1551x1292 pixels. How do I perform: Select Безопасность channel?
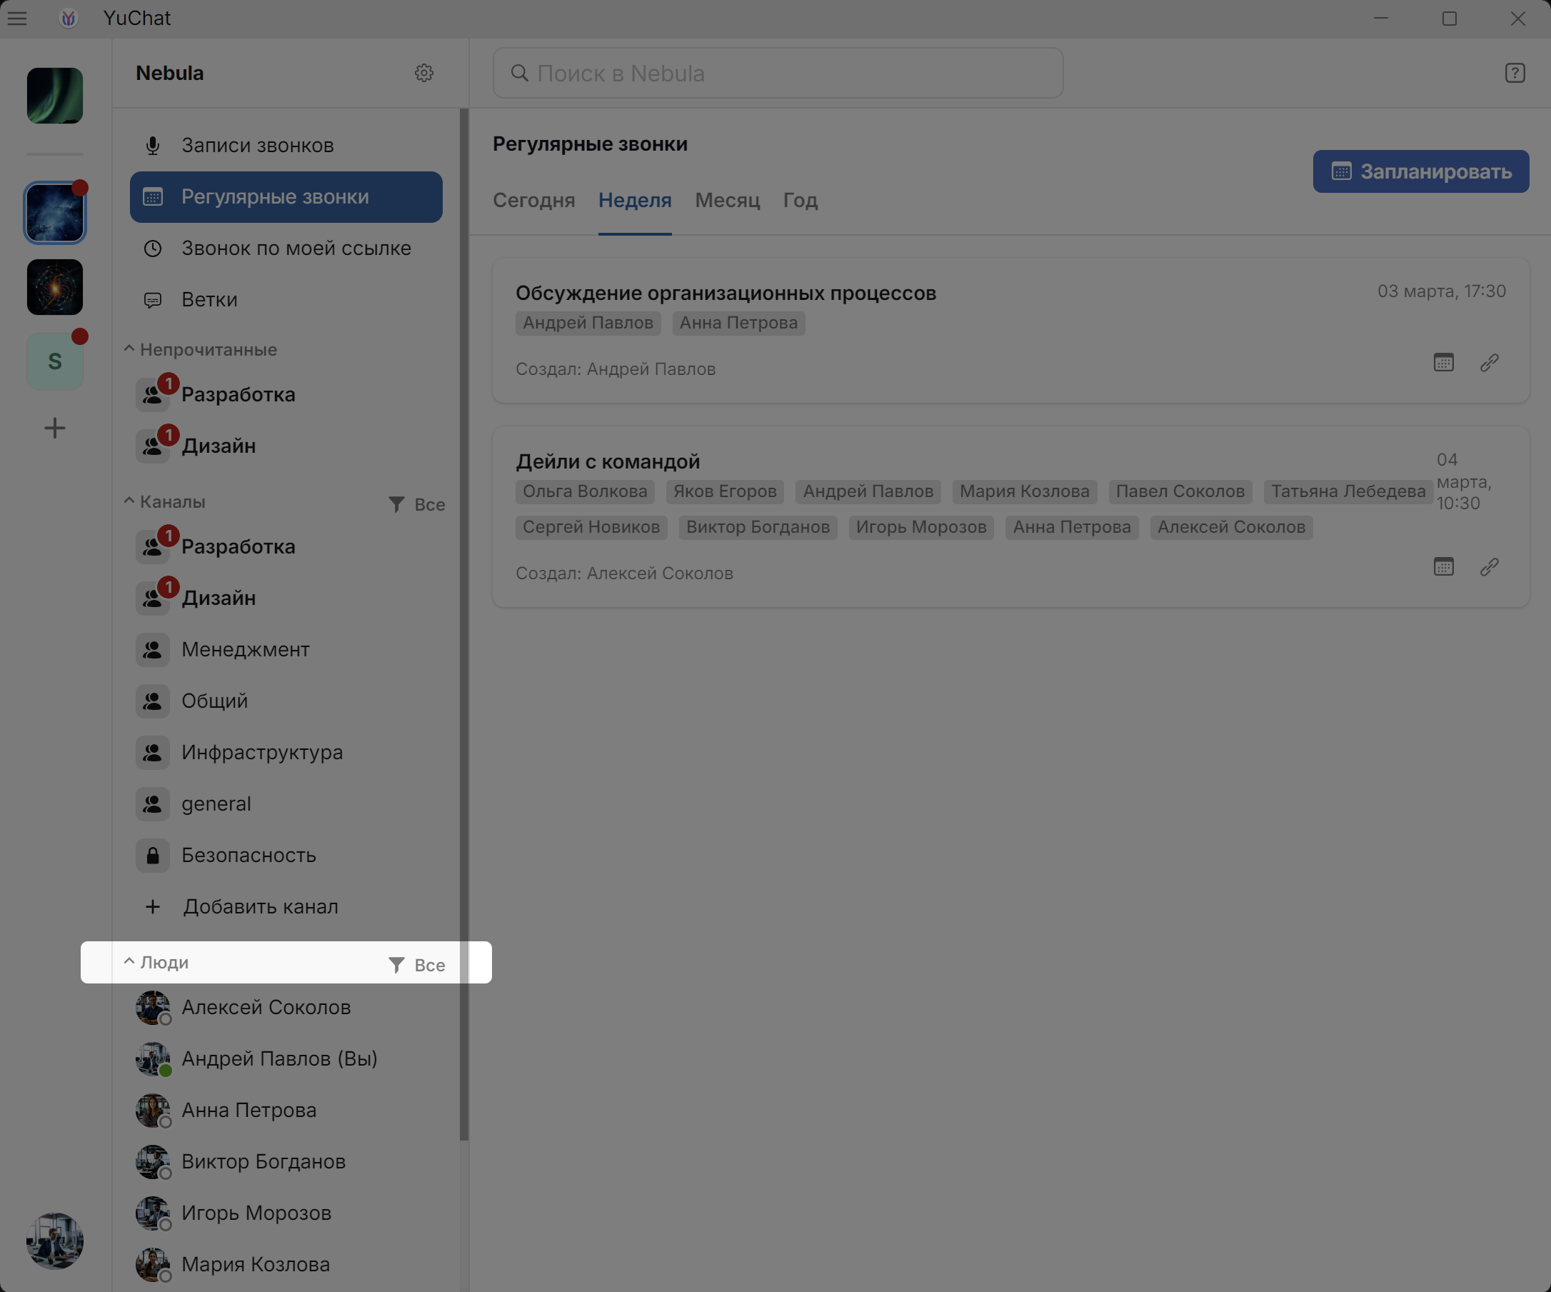tap(250, 856)
